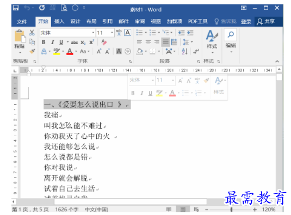
Task: Align text left in paragraph group
Action: coord(139,42)
